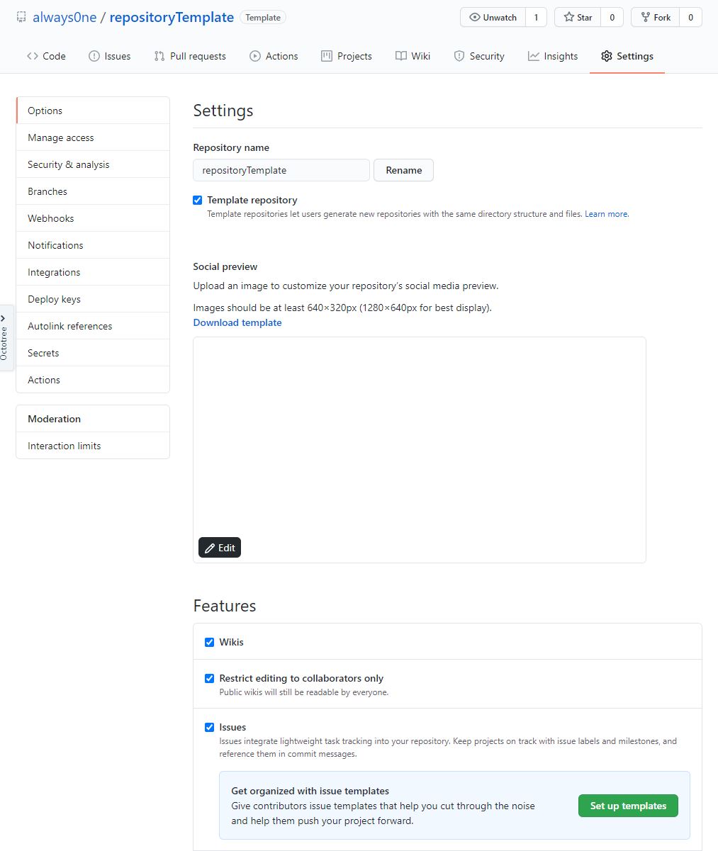This screenshot has height=851, width=718.
Task: Edit the social preview image
Action: tap(220, 548)
